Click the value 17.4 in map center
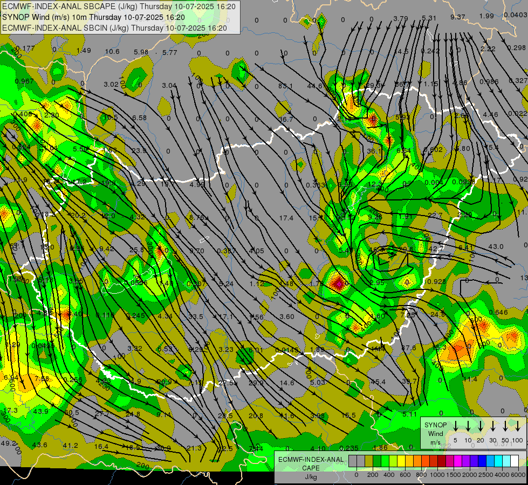 pos(286,218)
